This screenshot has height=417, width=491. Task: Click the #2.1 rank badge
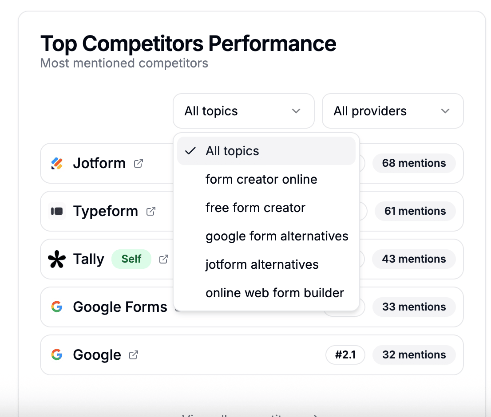click(x=345, y=355)
